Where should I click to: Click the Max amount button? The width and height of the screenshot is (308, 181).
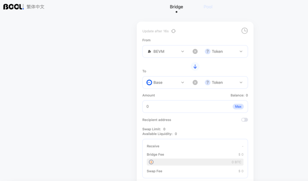[238, 106]
